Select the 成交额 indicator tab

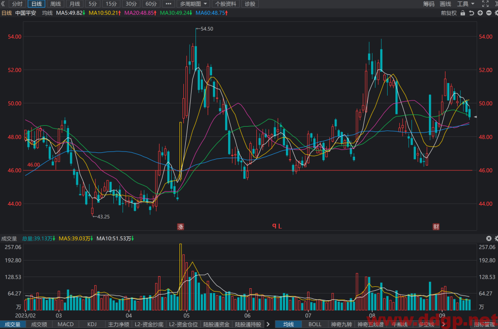[x=39, y=324]
